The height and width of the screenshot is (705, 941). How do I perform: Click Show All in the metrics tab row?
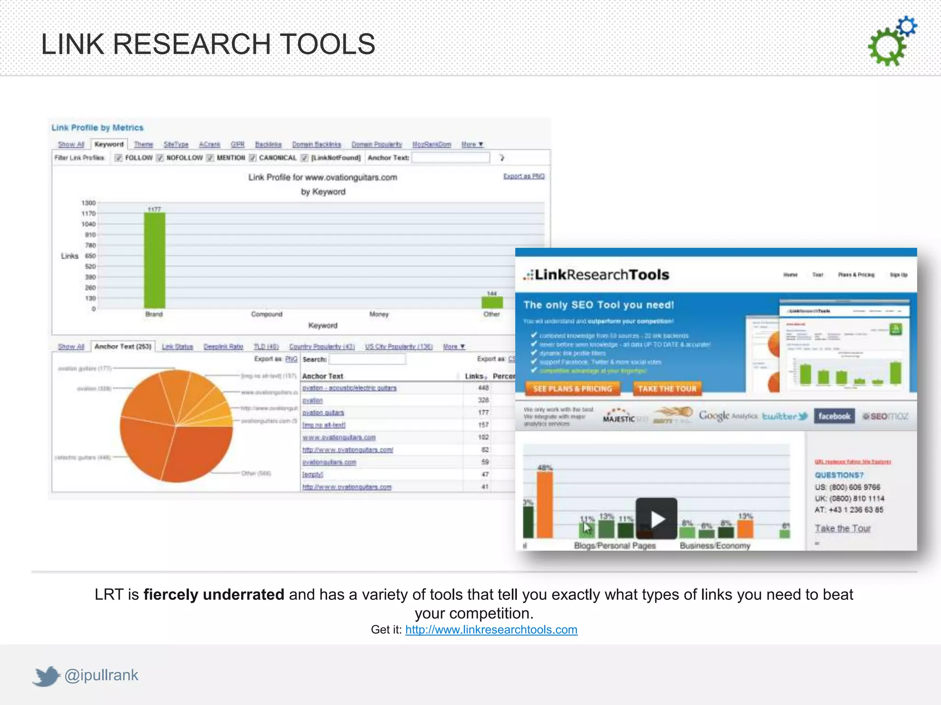[x=71, y=144]
